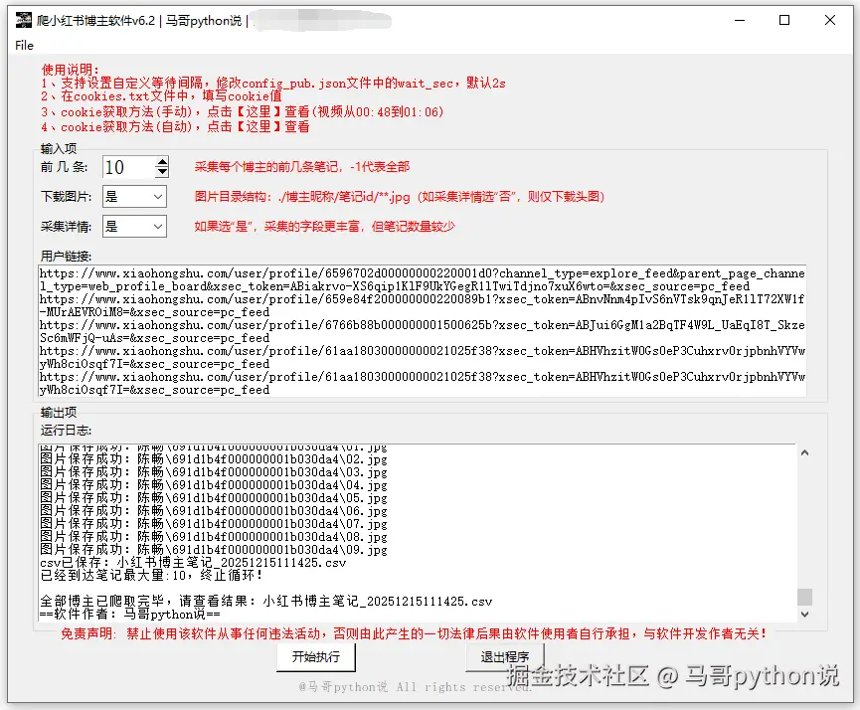Click inside the 用户链接 text box
Screen dimensions: 860x710
click(423, 331)
